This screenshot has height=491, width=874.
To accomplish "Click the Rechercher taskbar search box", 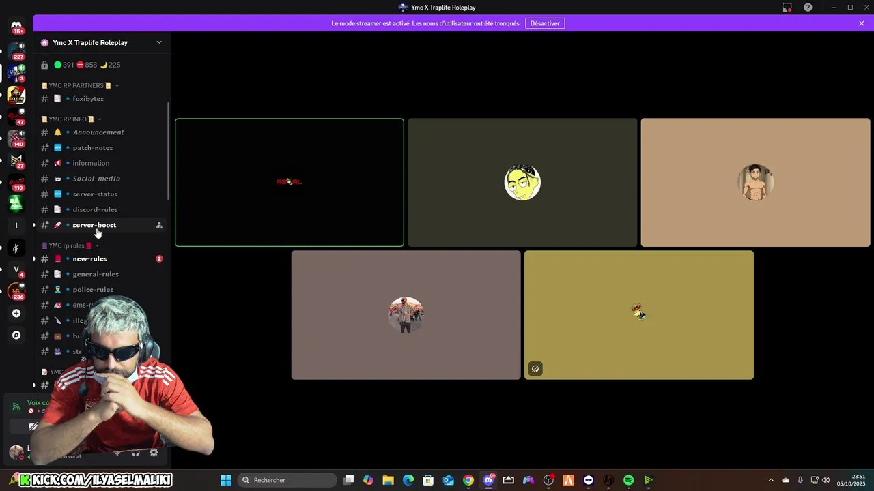I will [287, 480].
